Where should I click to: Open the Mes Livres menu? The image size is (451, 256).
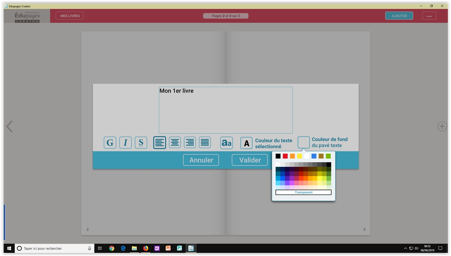[x=70, y=16]
